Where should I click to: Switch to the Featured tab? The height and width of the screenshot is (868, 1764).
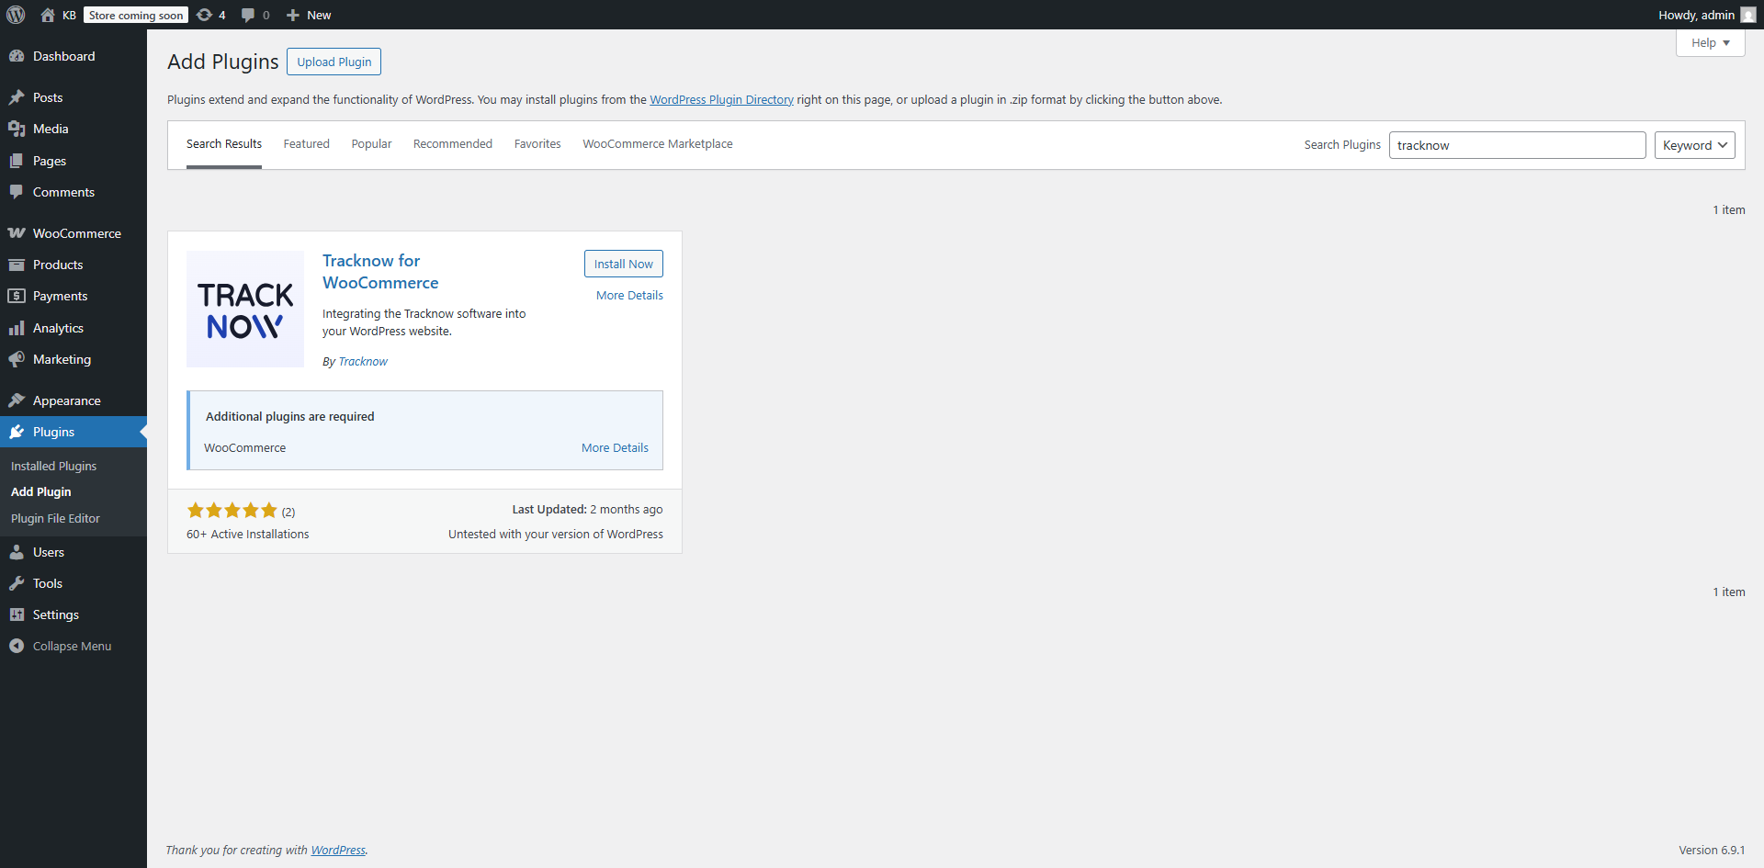pos(306,144)
